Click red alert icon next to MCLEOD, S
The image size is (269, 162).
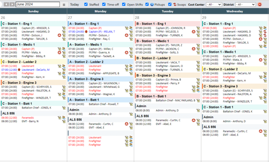(193, 32)
